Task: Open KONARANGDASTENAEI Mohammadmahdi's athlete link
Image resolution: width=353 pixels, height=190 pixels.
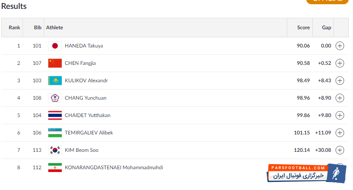Action: pyautogui.click(x=114, y=168)
